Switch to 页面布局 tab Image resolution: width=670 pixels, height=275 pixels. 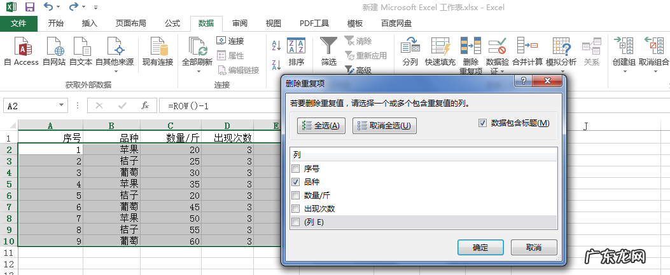tap(130, 23)
